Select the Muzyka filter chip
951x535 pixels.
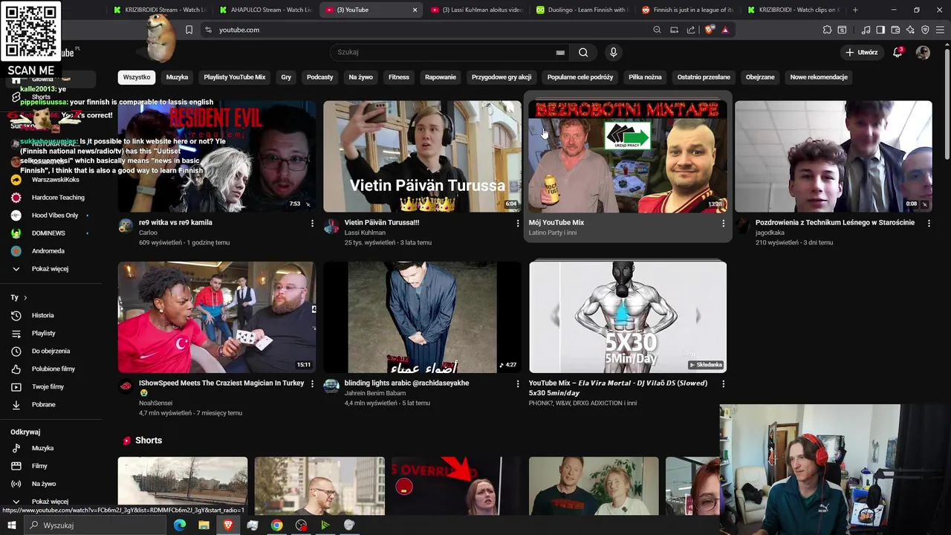pos(177,77)
